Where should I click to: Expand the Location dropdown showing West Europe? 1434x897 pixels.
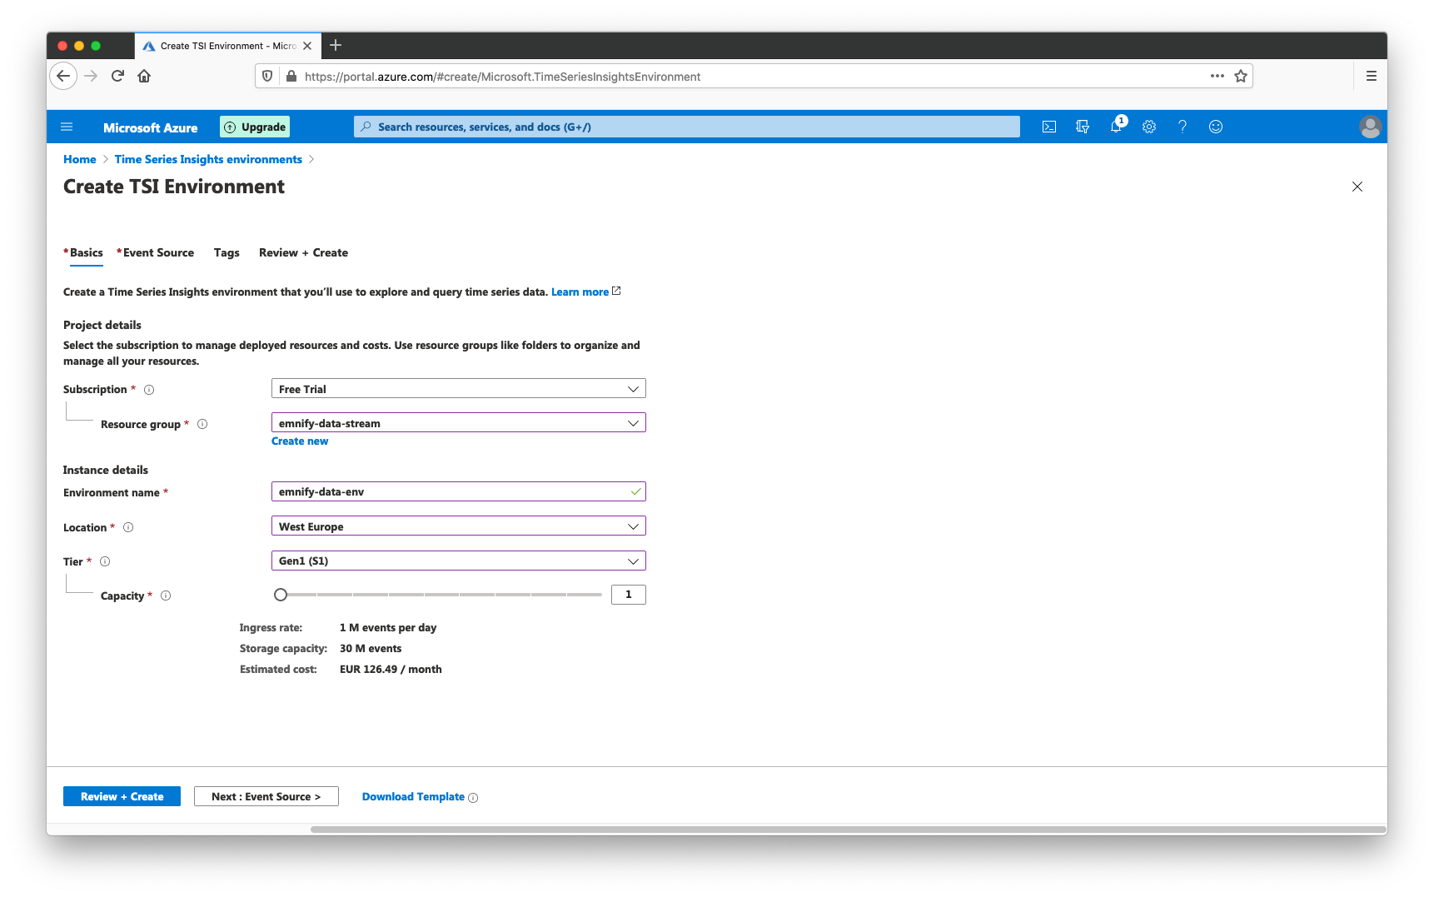(x=459, y=526)
